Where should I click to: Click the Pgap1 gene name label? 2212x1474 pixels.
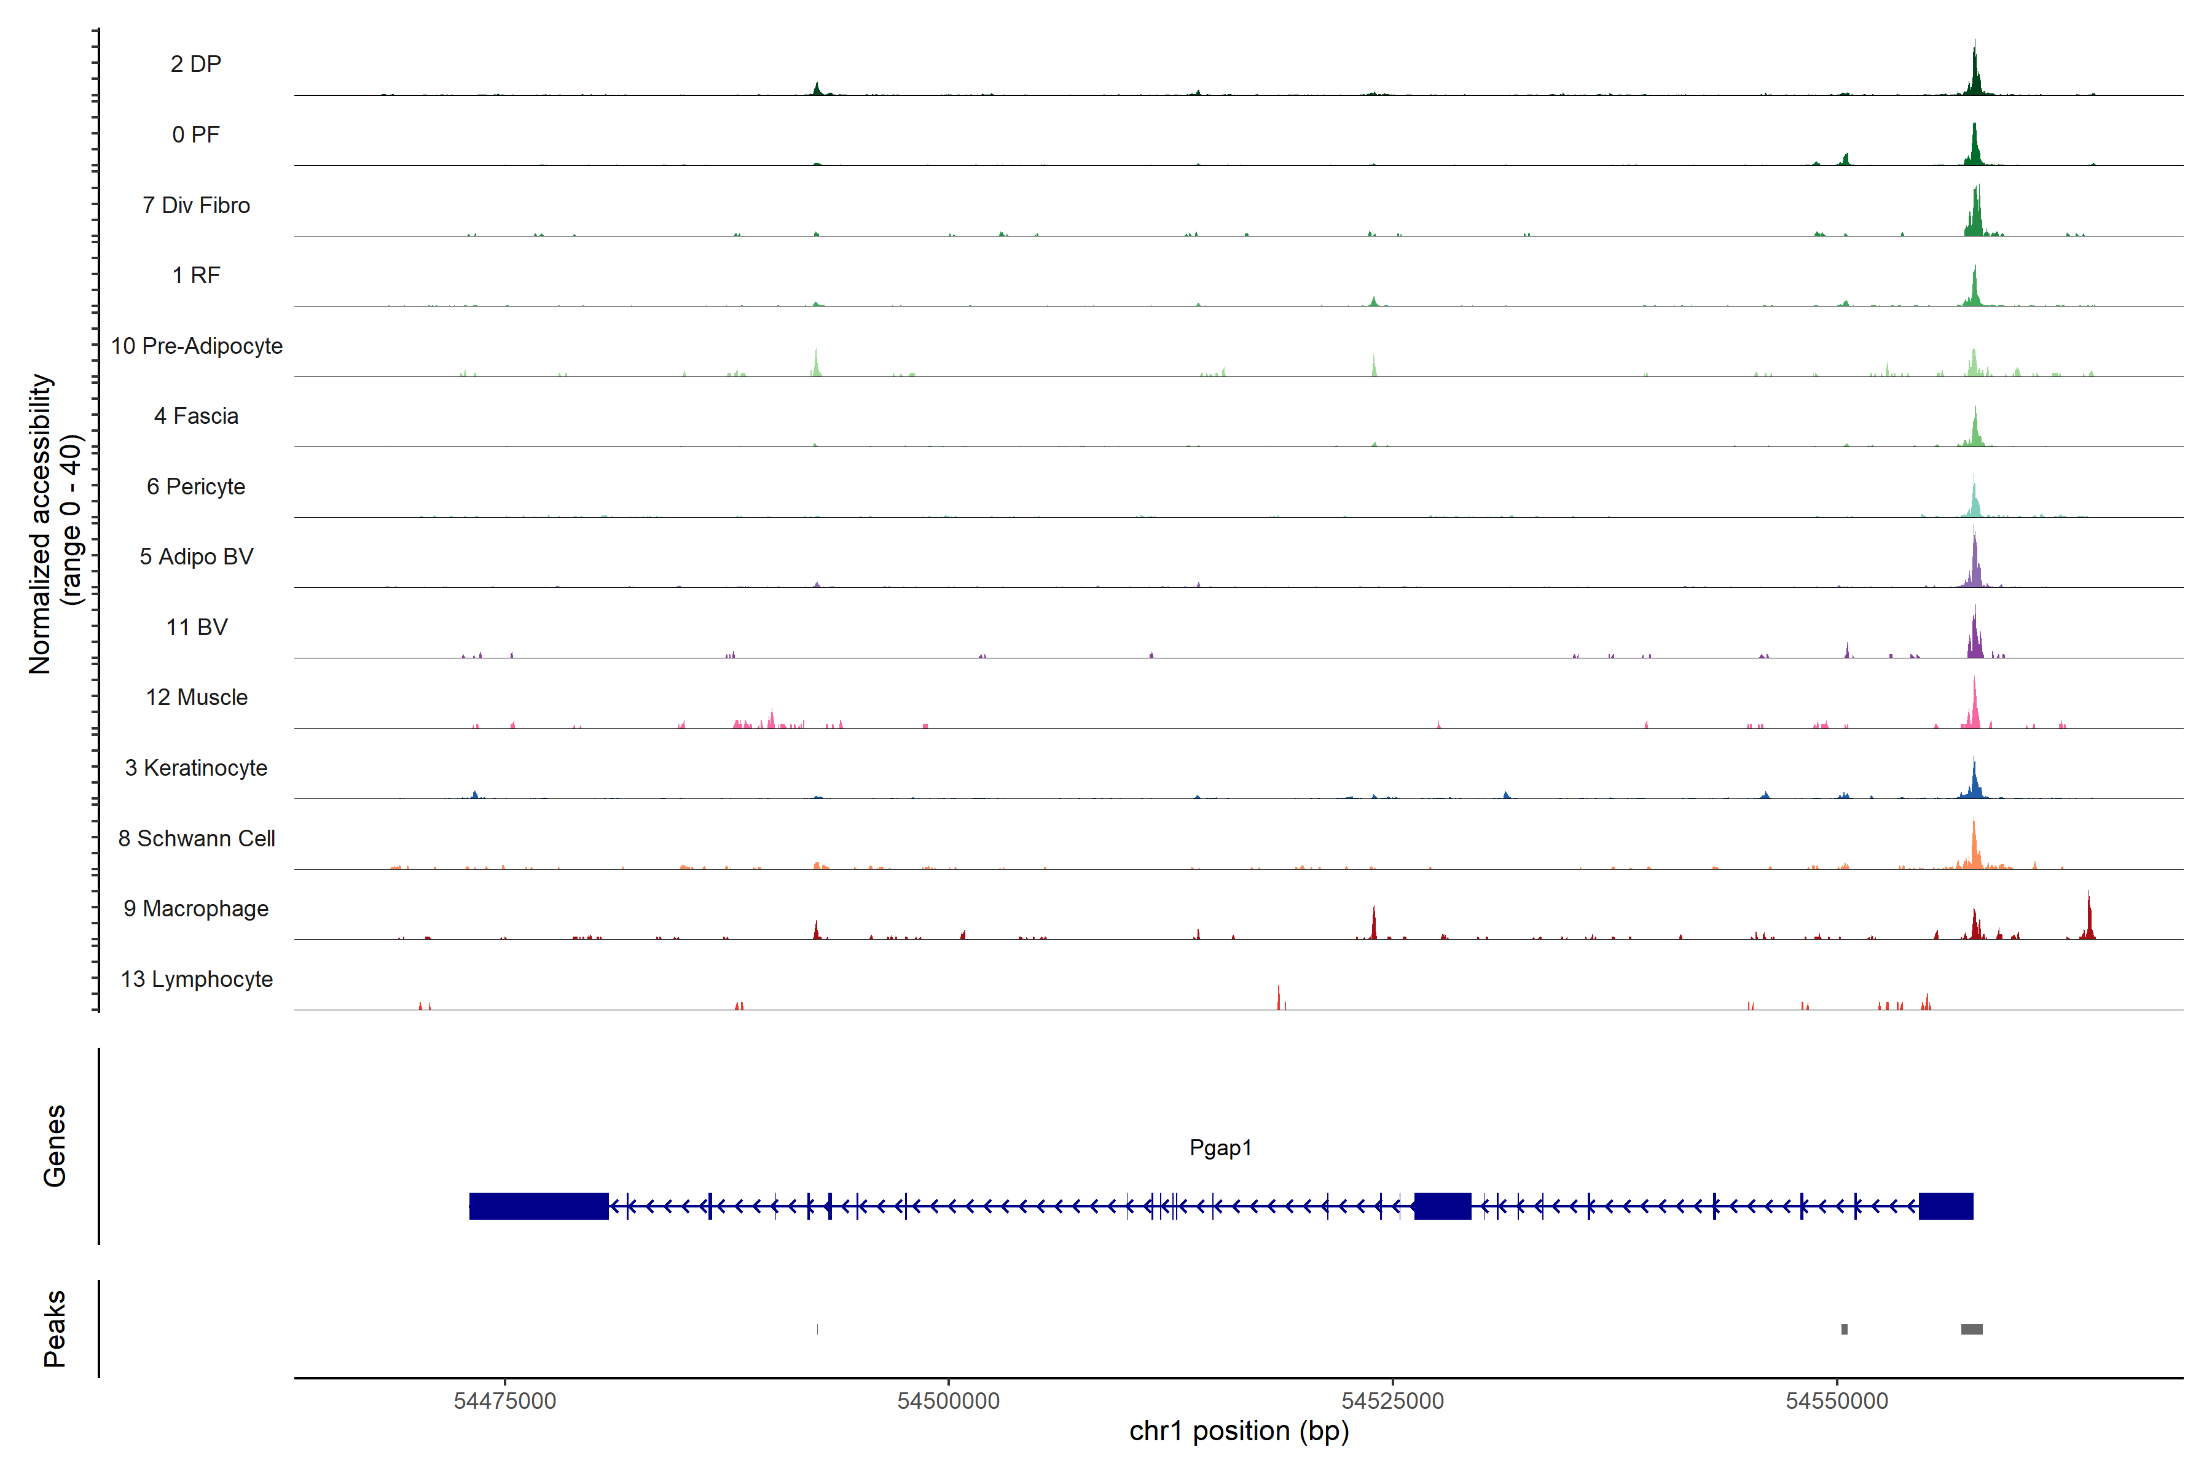(x=1220, y=1148)
